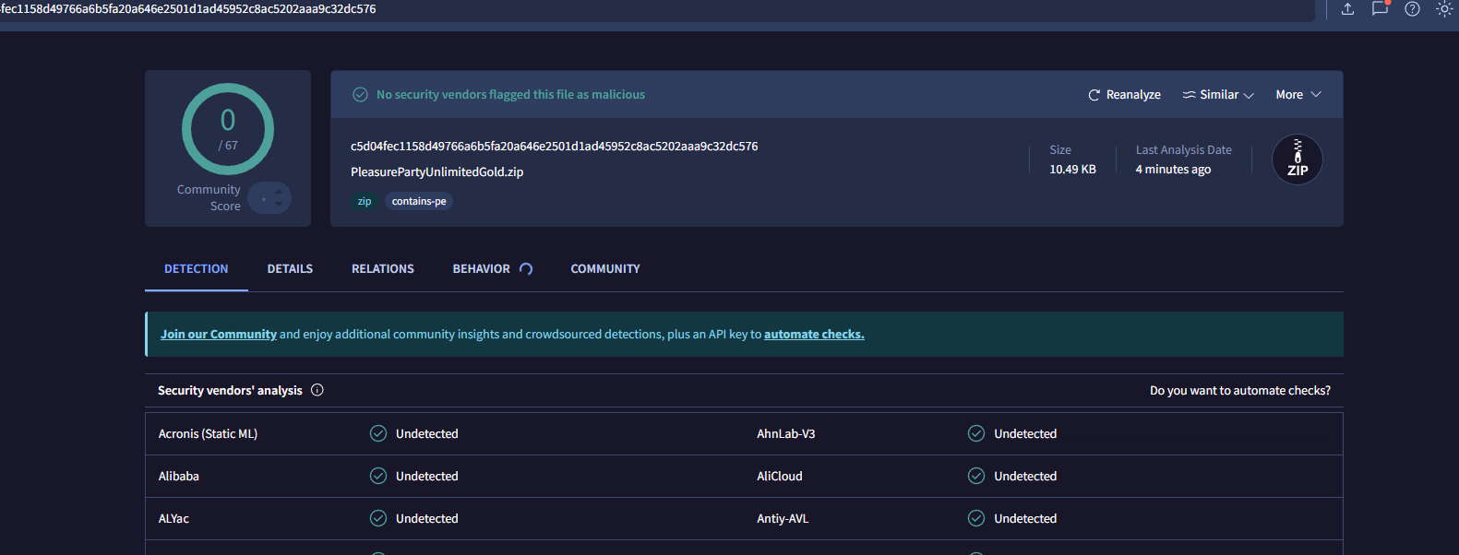Viewport: 1459px width, 555px height.
Task: Expand the Similar dropdown
Action: [1218, 95]
